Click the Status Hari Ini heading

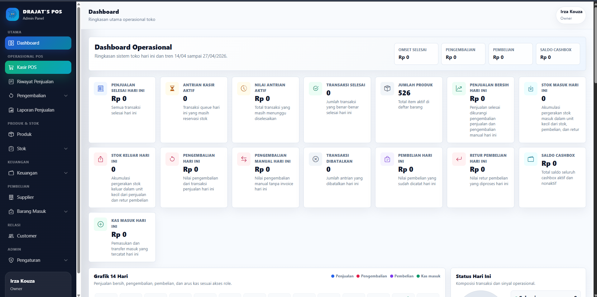point(473,276)
